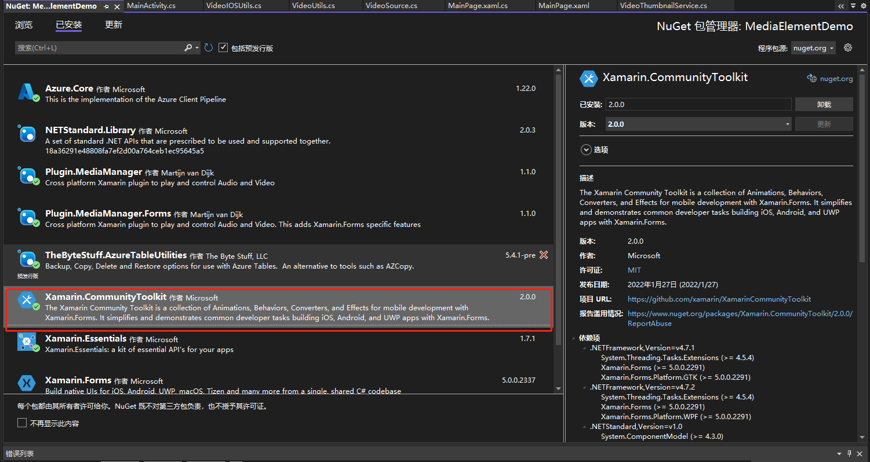Collapse the 选项 section chevron
The height and width of the screenshot is (462, 870).
coord(586,149)
